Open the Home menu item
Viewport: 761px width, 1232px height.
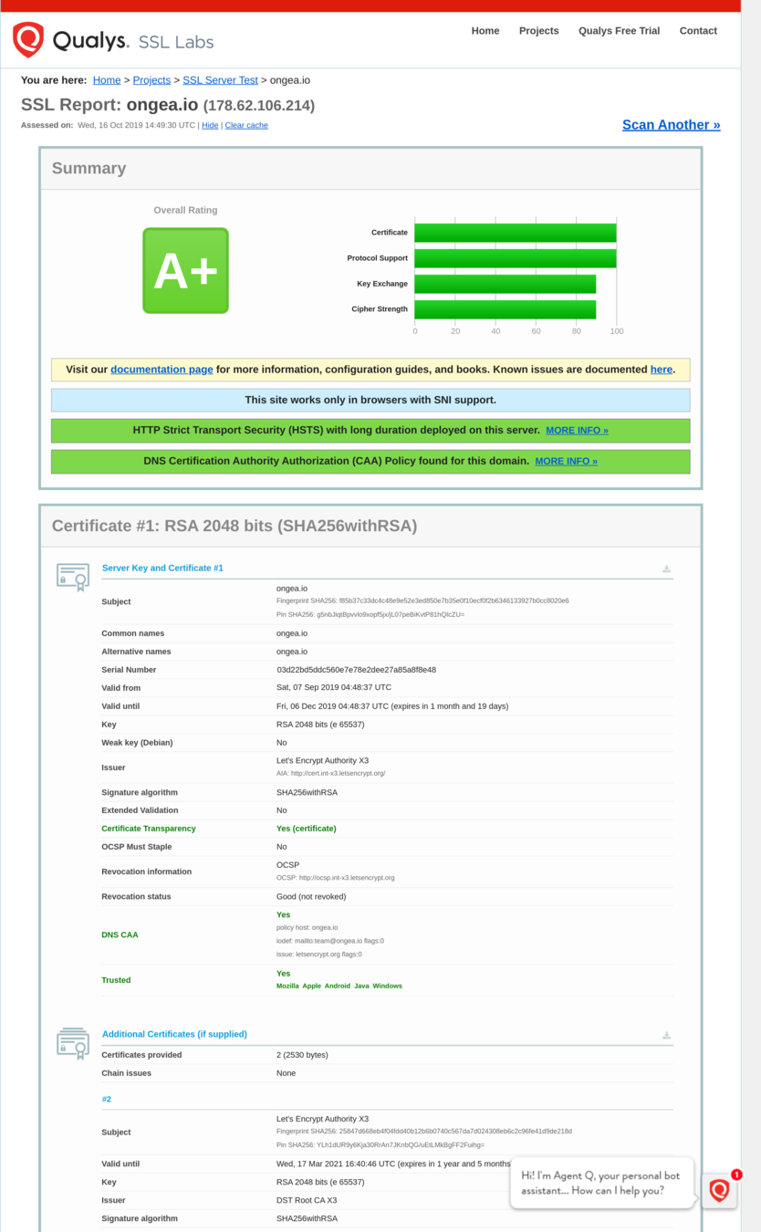point(485,31)
